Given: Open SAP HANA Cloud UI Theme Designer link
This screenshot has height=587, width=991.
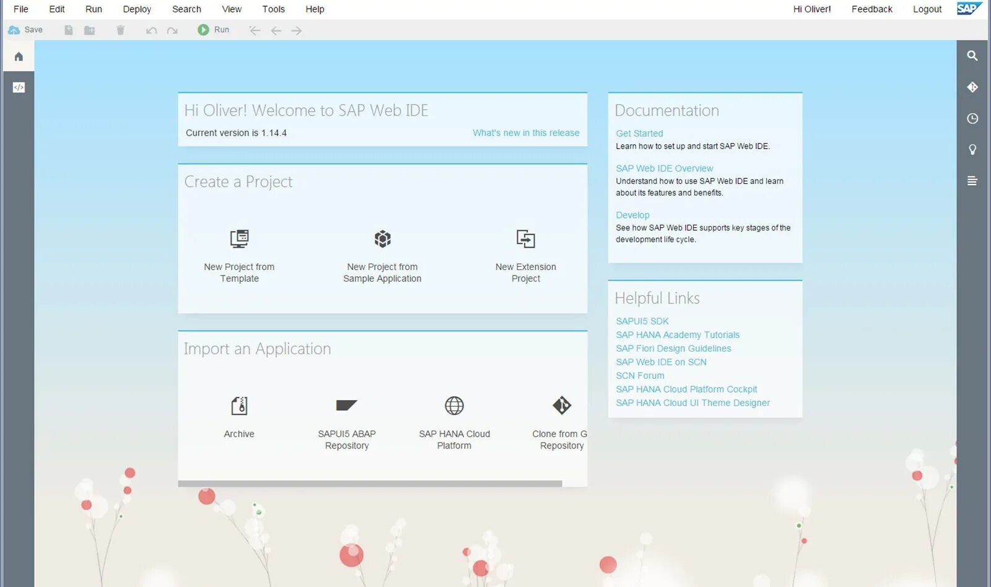Looking at the screenshot, I should tap(692, 402).
